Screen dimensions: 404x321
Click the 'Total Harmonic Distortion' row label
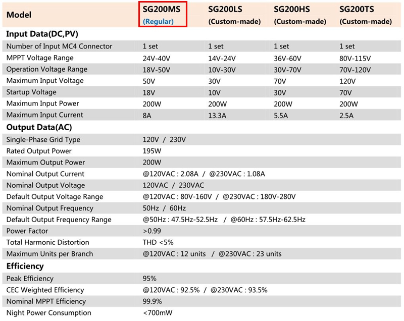47,242
